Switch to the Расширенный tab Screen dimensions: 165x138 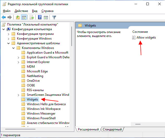click(x=88, y=129)
